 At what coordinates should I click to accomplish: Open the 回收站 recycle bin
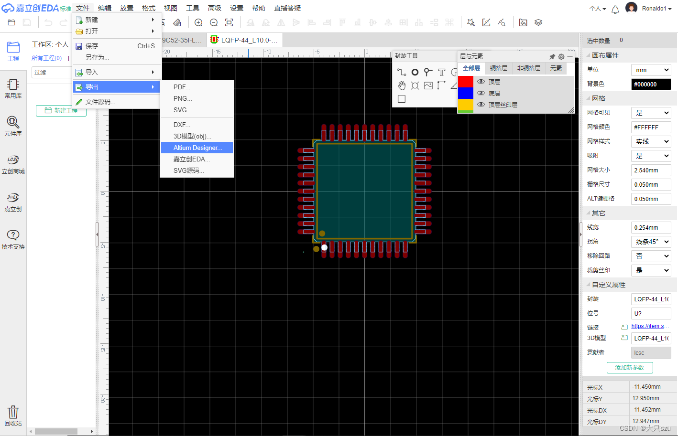13,416
